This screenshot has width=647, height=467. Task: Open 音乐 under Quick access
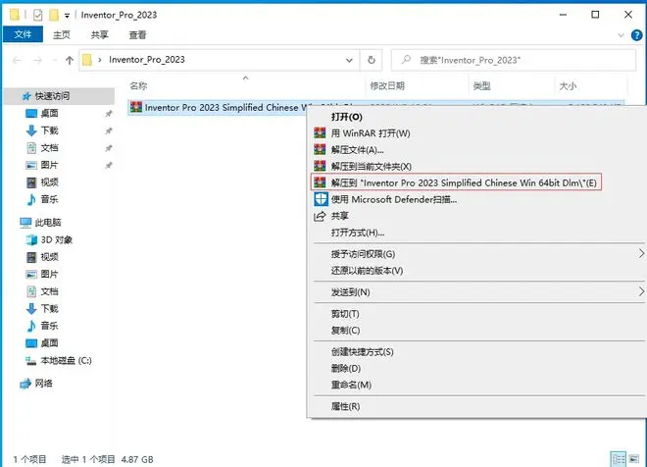[50, 199]
